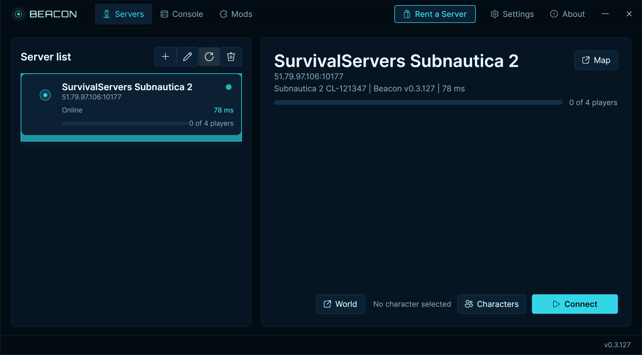Click the 78 ms ping in server card
Image resolution: width=642 pixels, height=355 pixels.
tap(224, 110)
